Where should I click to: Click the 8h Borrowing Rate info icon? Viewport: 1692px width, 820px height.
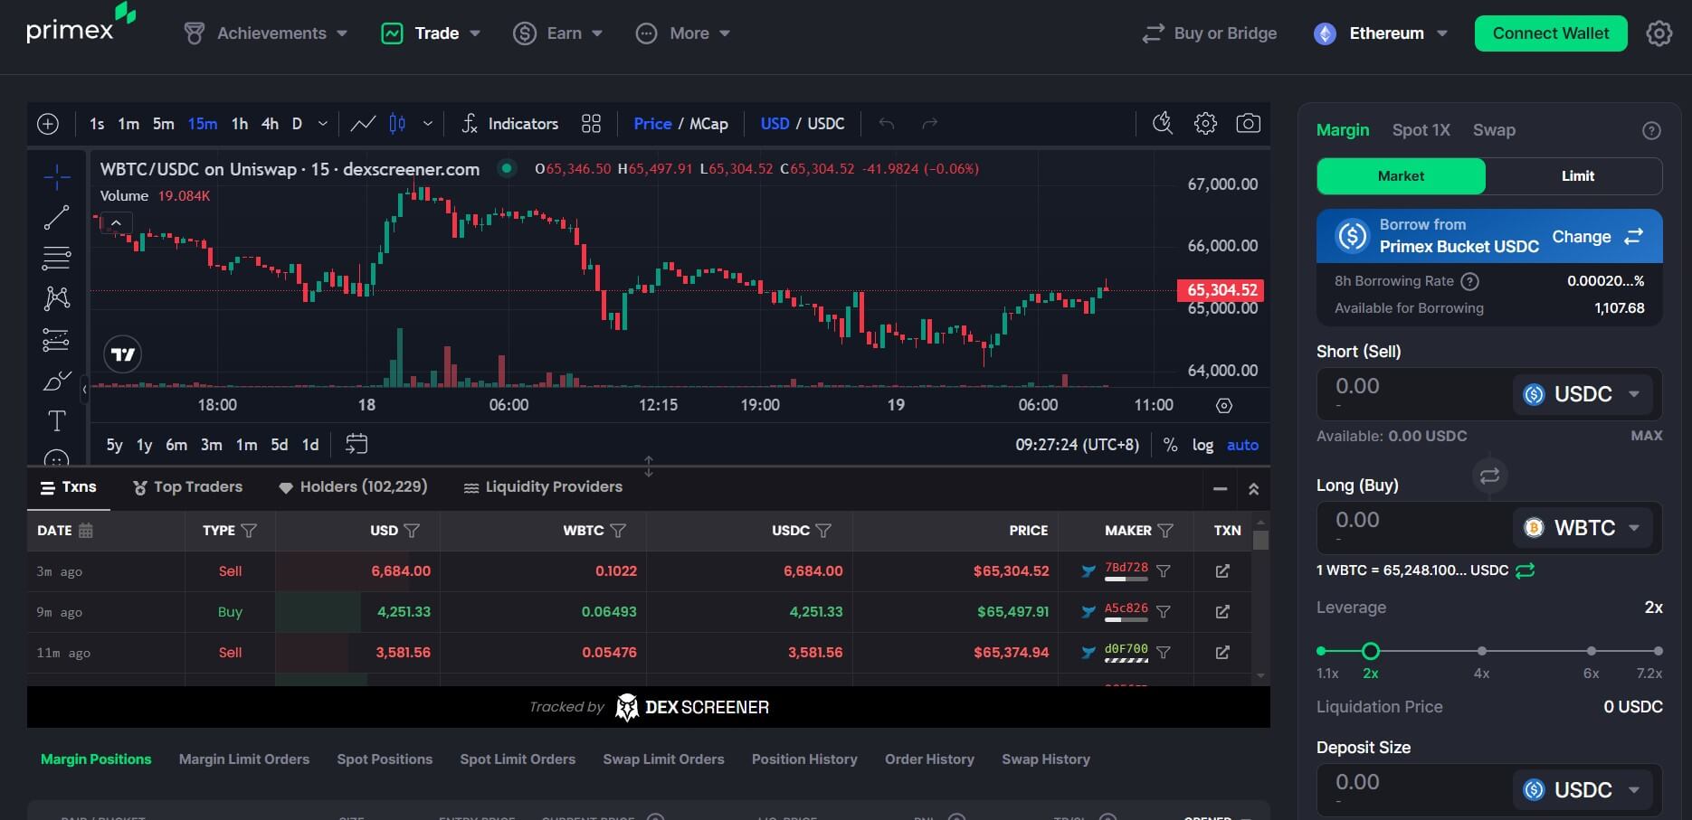click(x=1470, y=281)
